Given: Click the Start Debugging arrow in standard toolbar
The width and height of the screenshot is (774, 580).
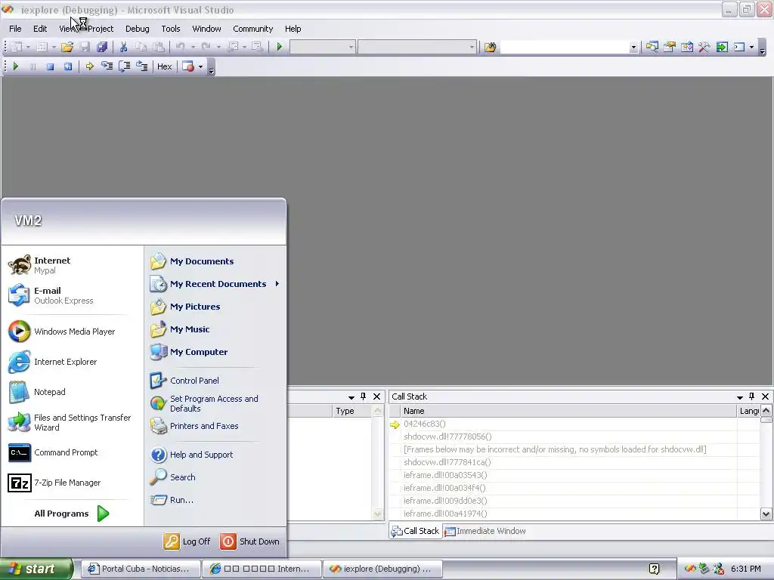Looking at the screenshot, I should tap(280, 47).
